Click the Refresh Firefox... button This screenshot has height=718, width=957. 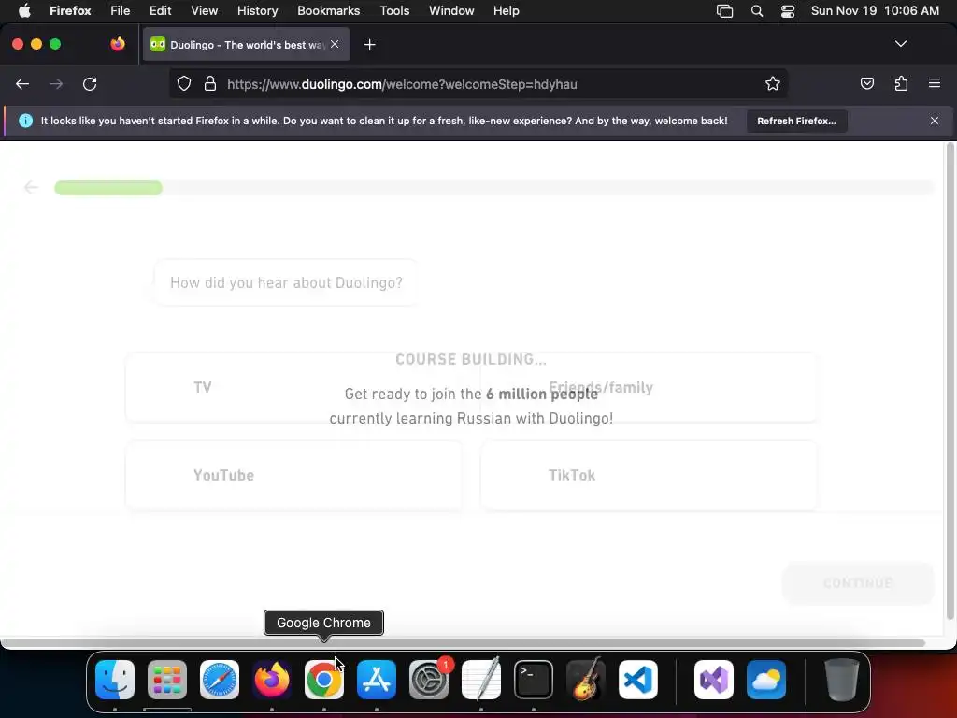[796, 121]
